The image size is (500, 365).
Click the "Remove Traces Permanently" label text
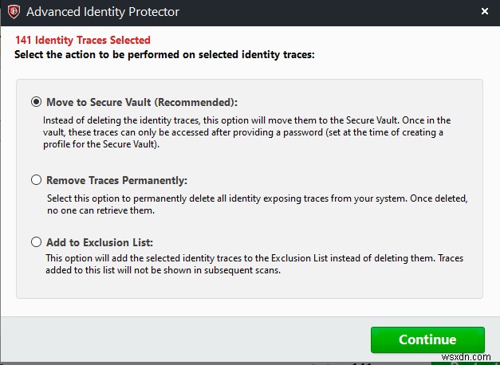coord(116,180)
